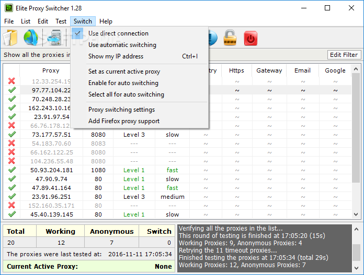
Task: Click port 1080 cell
Action: [x=98, y=170]
